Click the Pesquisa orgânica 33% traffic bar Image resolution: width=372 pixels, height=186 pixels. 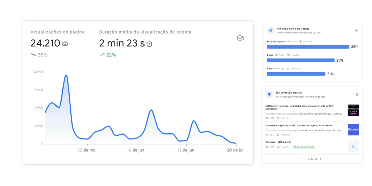(308, 47)
